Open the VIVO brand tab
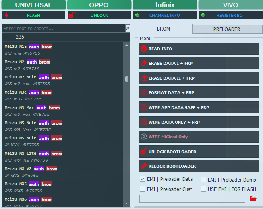263x209 pixels. coord(230,5)
